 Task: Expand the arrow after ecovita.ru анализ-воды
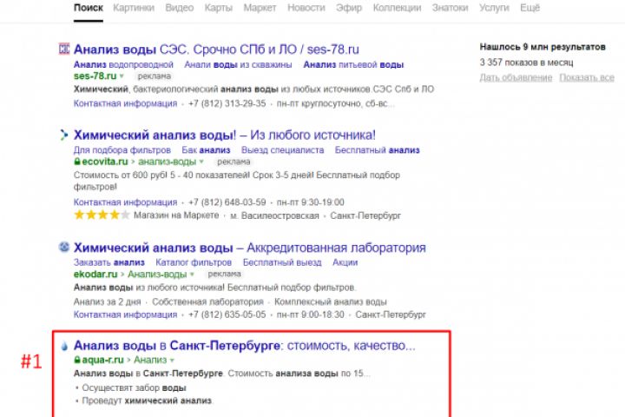[201, 162]
